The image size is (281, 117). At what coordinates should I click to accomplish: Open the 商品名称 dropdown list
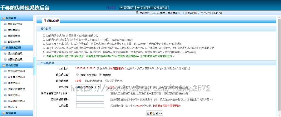point(88,87)
